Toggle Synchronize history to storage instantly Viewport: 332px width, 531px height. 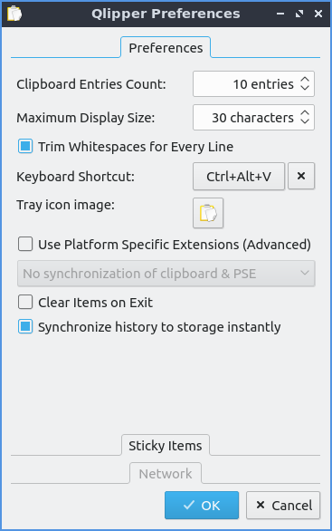point(25,327)
